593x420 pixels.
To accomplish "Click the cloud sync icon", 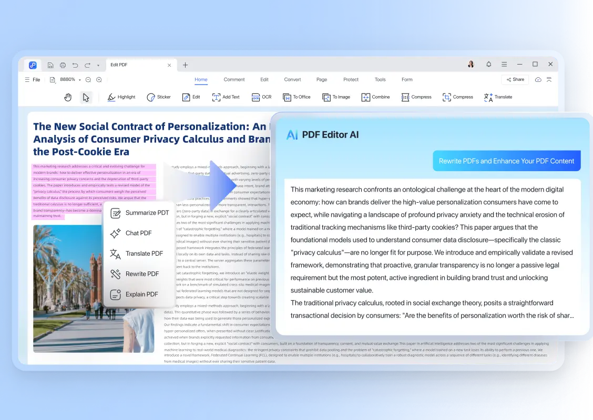I will click(x=538, y=80).
